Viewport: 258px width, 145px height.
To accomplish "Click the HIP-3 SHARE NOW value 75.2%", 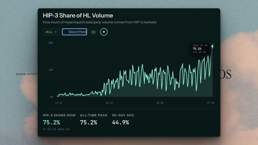I will point(52,123).
